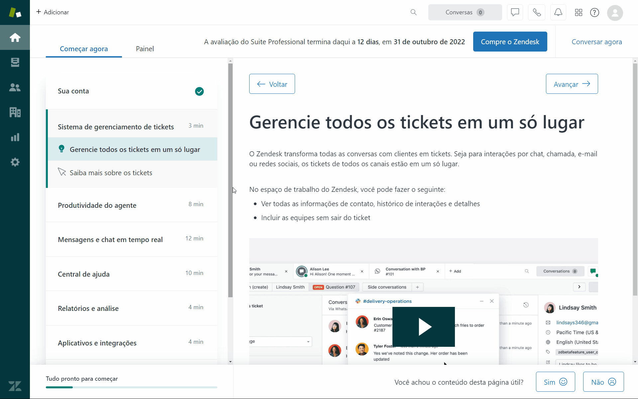The width and height of the screenshot is (638, 399).
Task: Collapse Sistema de gerenciamento de tickets section
Action: pyautogui.click(x=132, y=126)
